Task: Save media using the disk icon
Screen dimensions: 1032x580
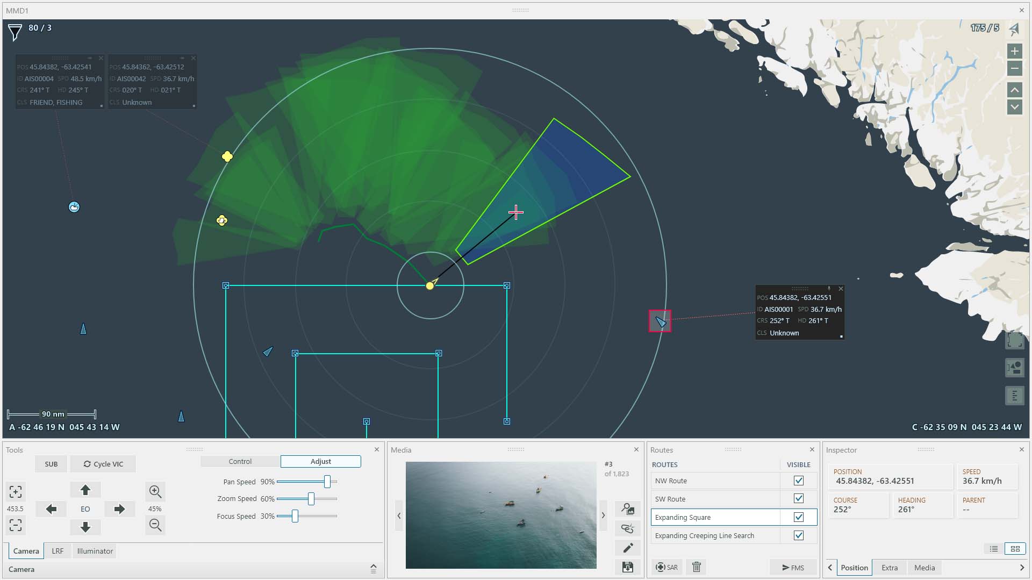Action: [627, 567]
